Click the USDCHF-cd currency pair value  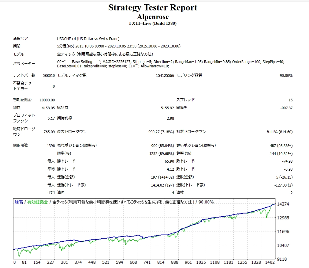tap(88, 39)
